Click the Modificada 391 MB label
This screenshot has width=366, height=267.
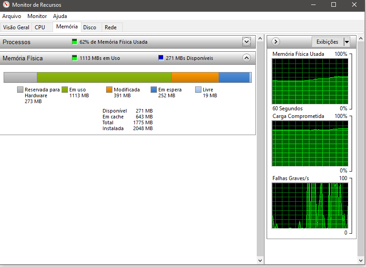click(x=126, y=93)
